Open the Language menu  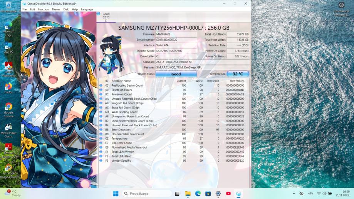tap(87, 10)
